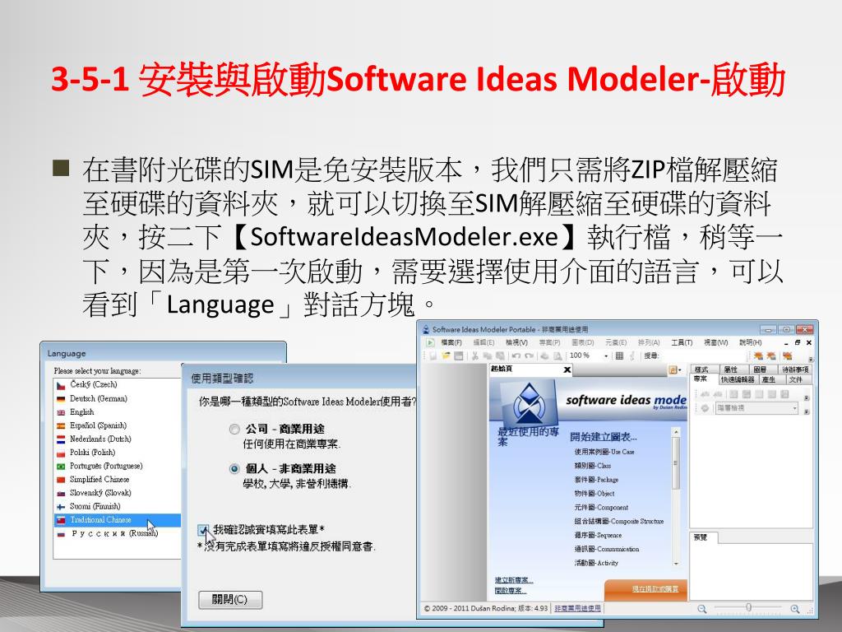842x632 pixels.
Task: Create a 循序圖-Sequence diagram
Action: 599,535
